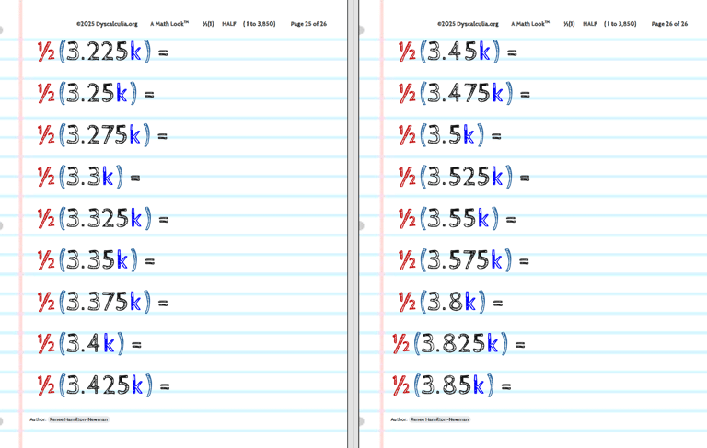Click '(1 to 3,850)' on page 26

(x=620, y=24)
